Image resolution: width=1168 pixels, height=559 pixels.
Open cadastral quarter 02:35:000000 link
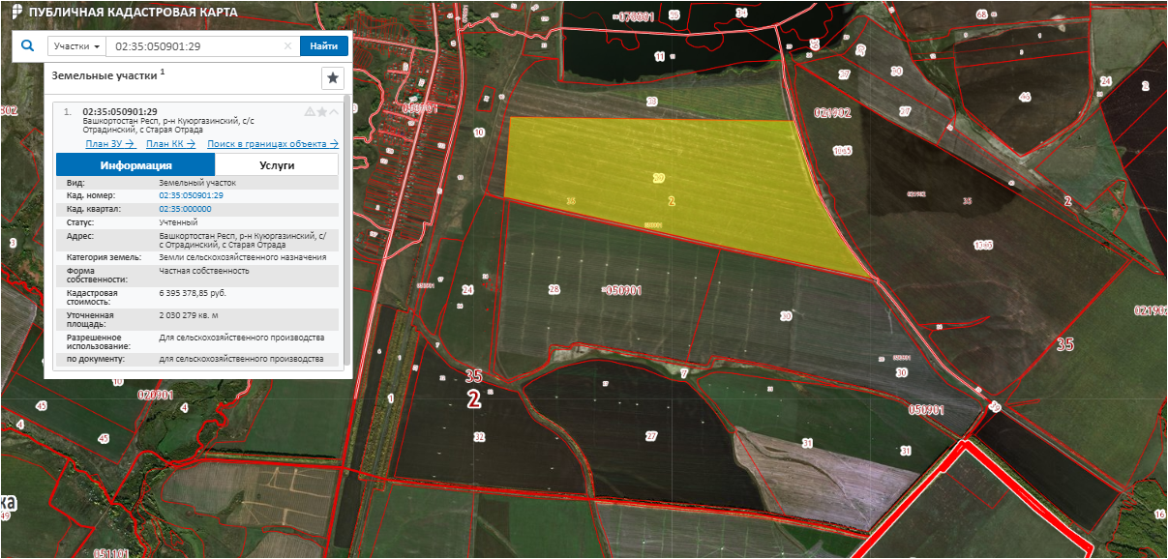[185, 209]
